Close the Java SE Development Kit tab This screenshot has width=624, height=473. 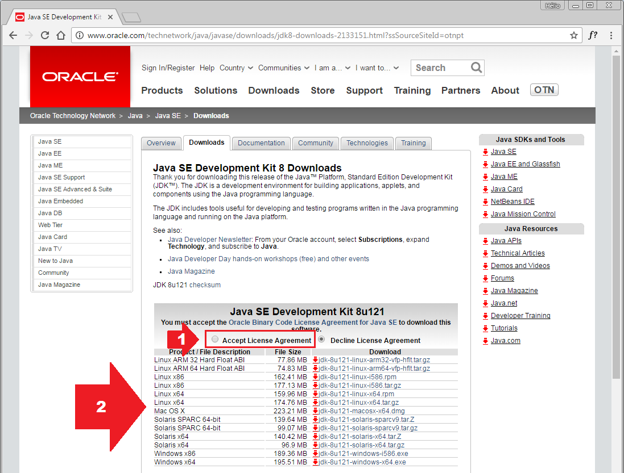point(110,17)
